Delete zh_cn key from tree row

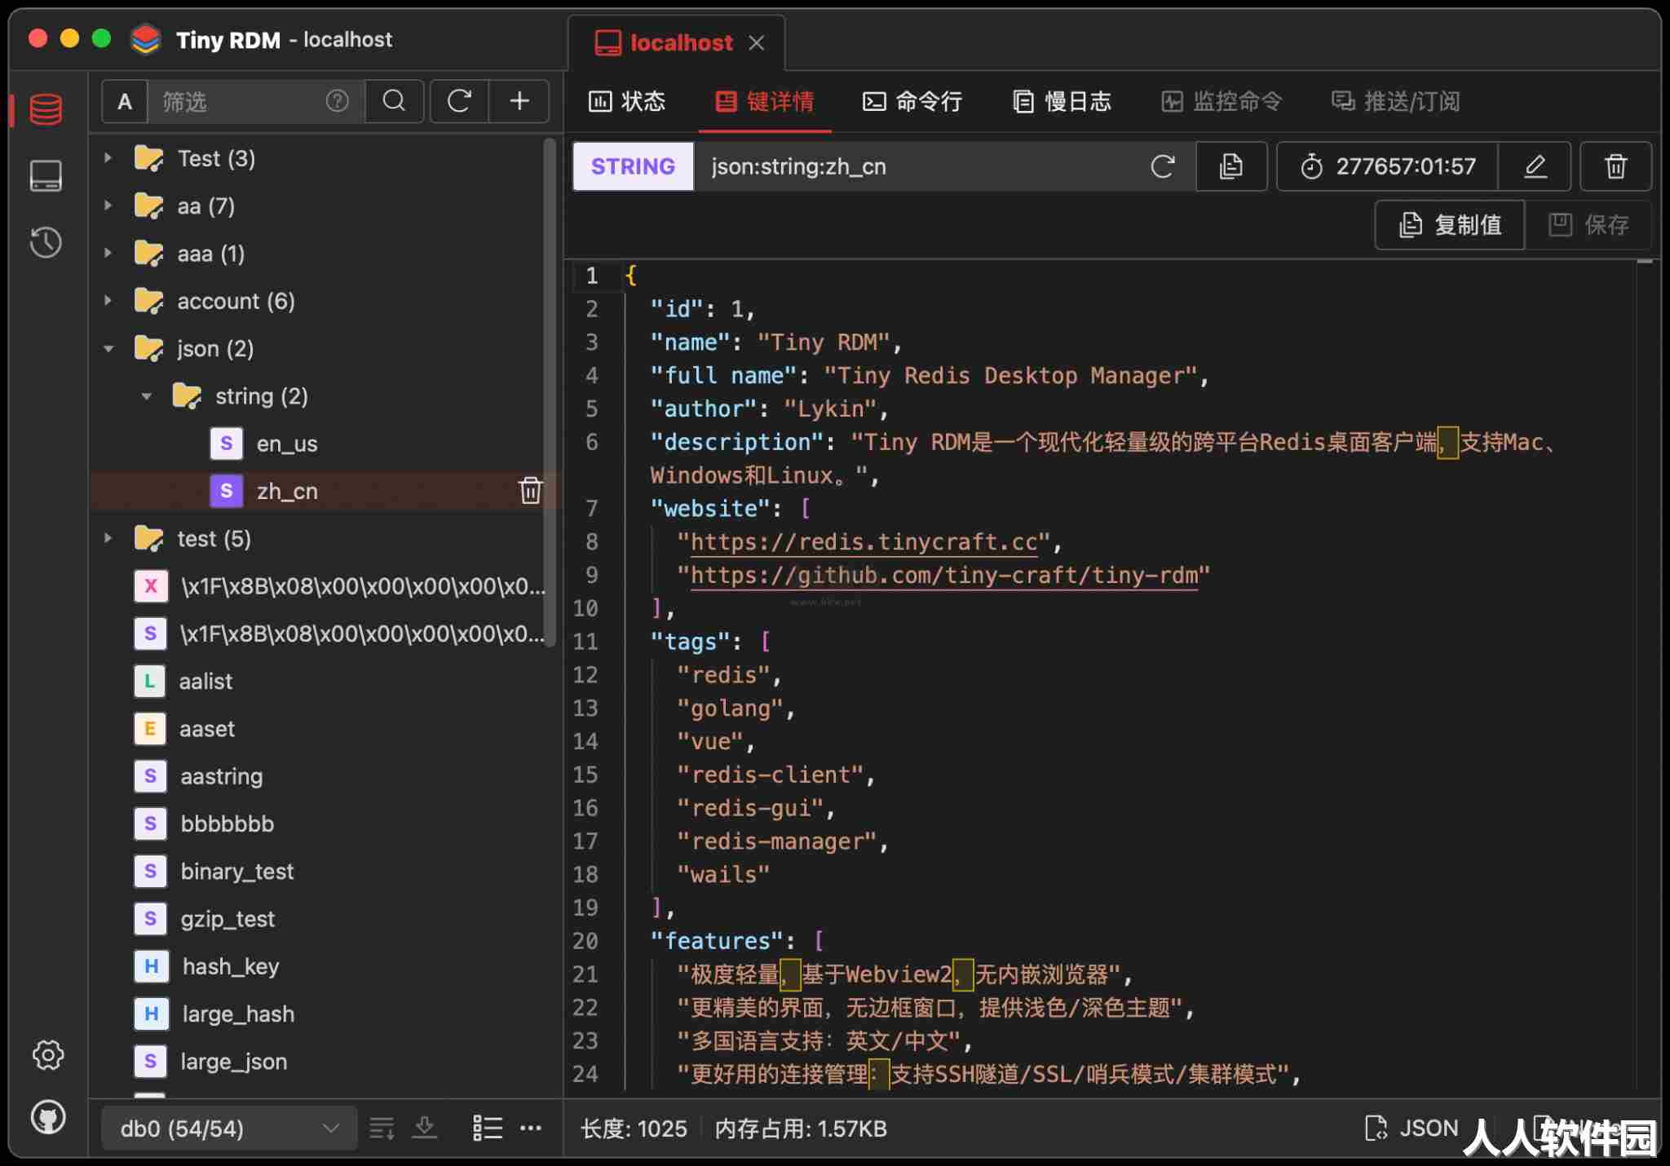(x=531, y=490)
